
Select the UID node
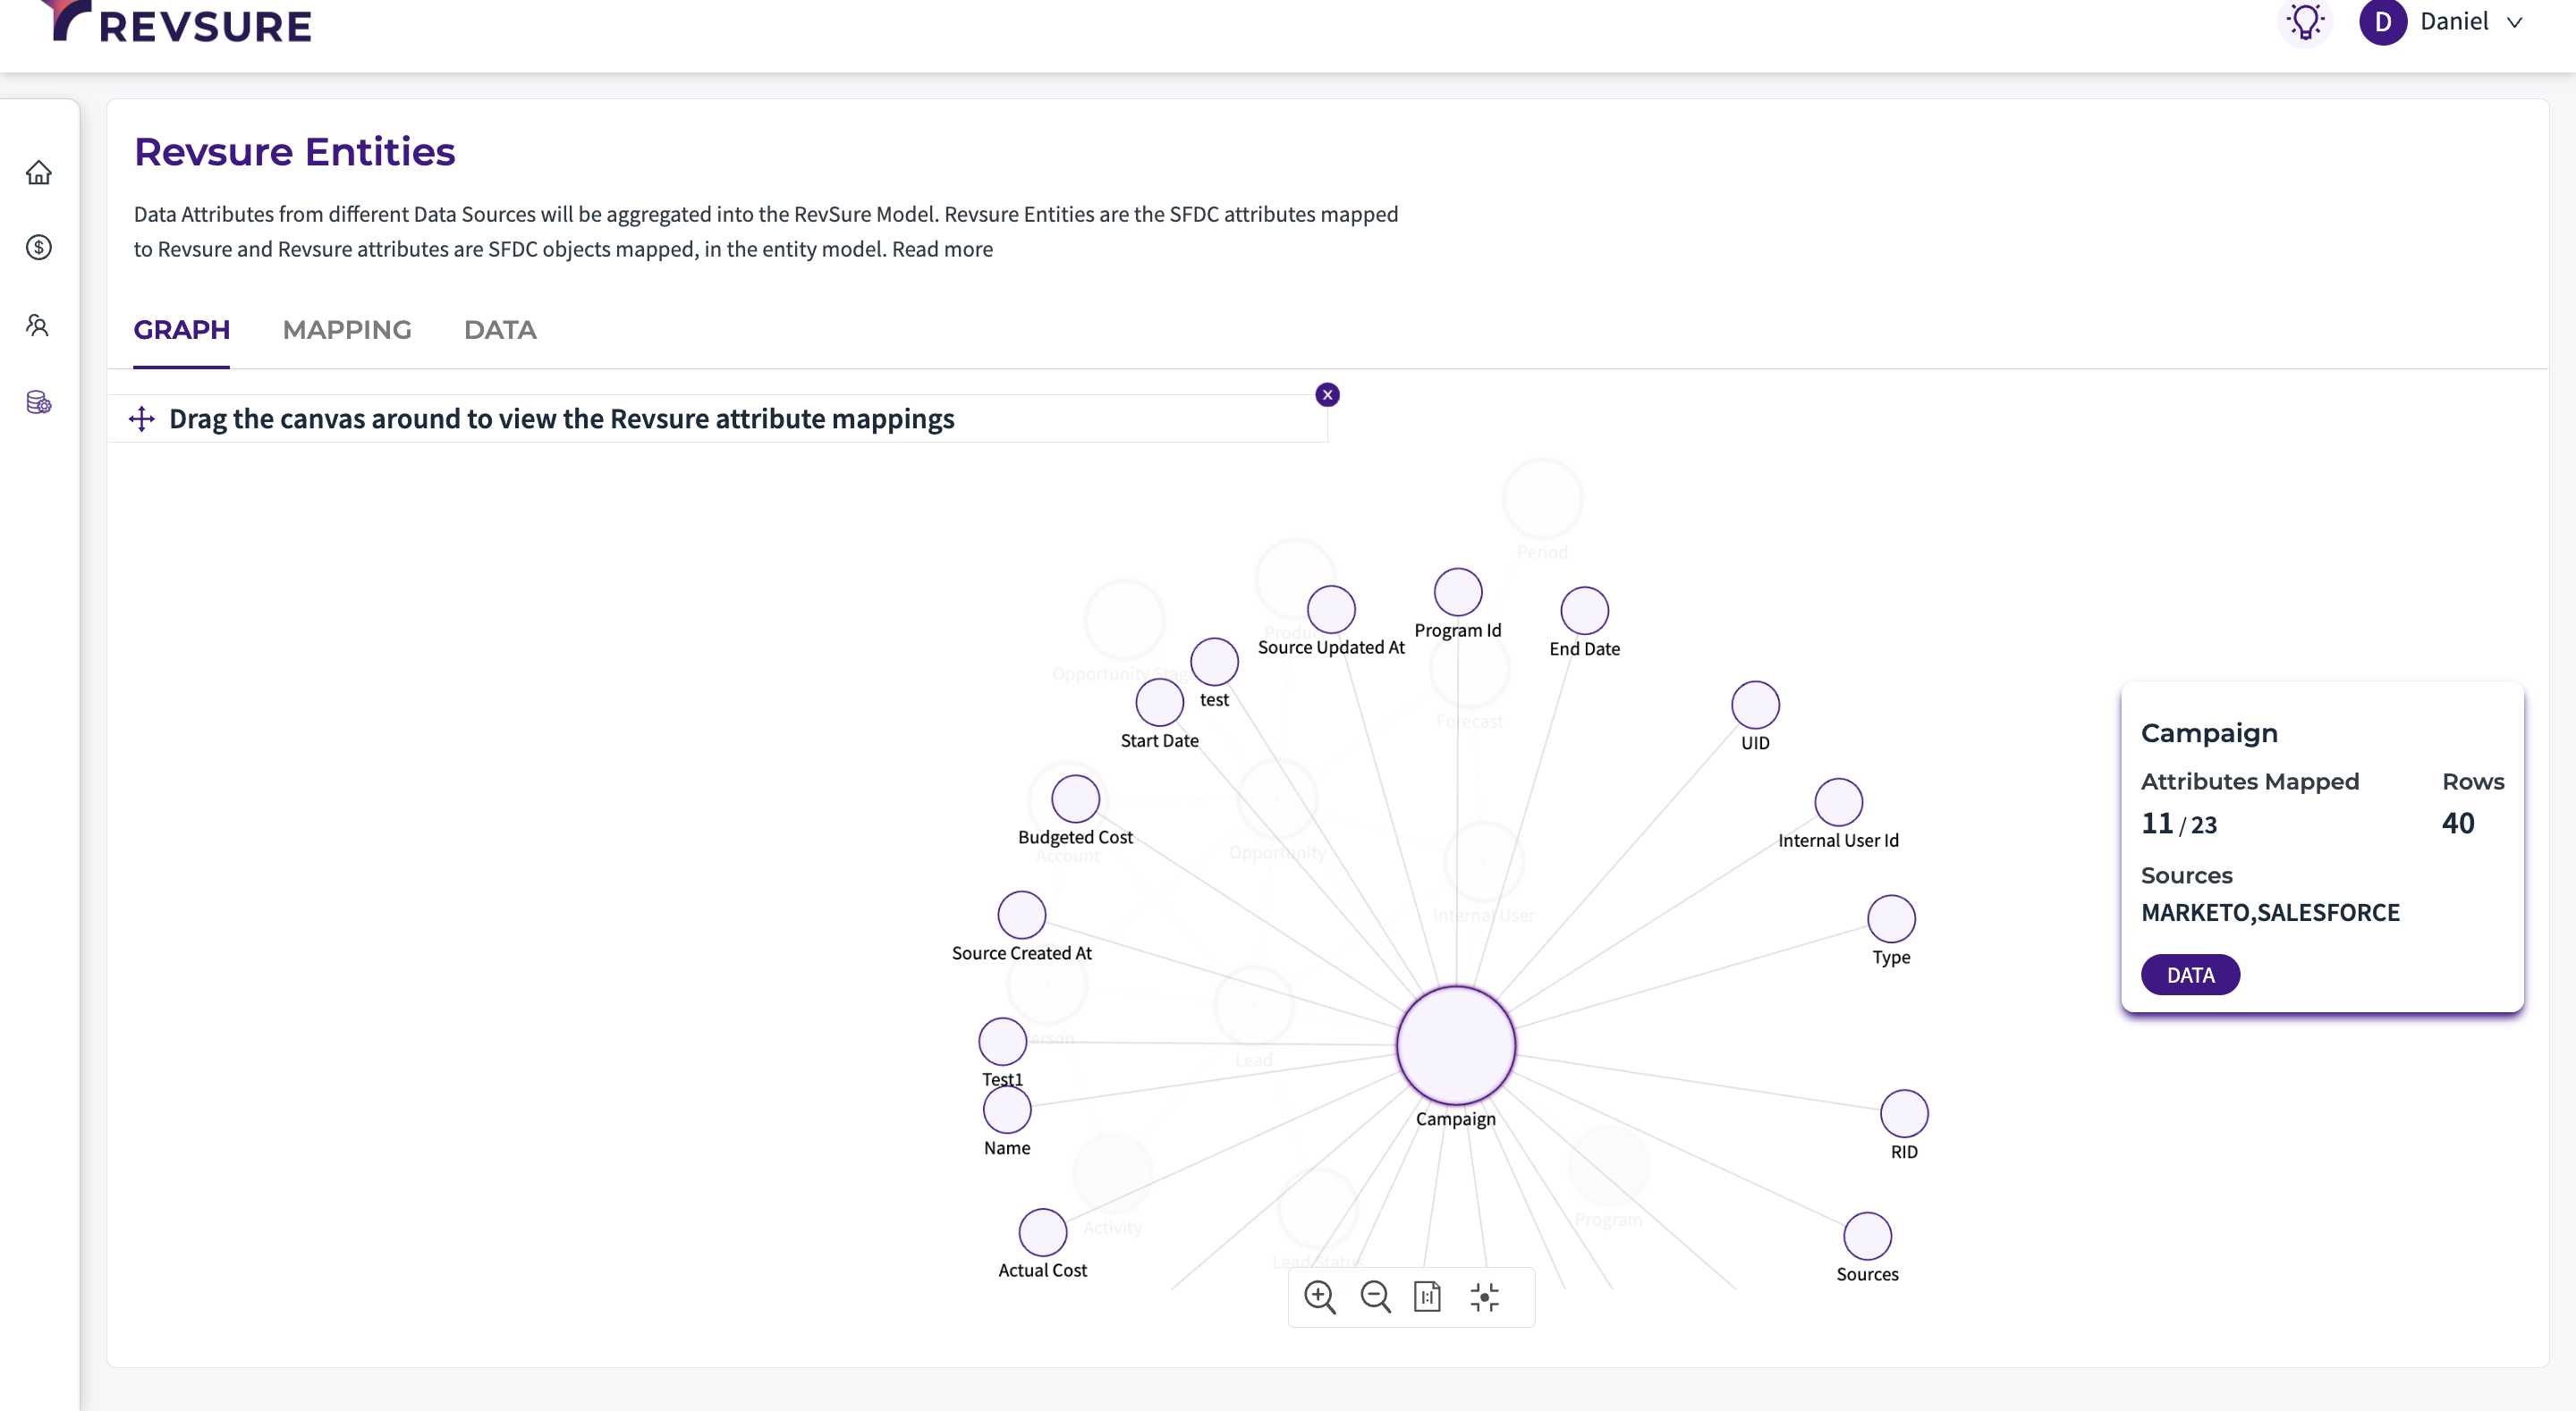1755,705
